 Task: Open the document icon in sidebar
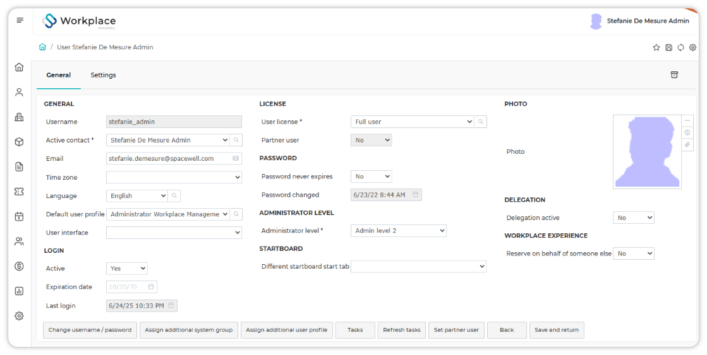[19, 167]
